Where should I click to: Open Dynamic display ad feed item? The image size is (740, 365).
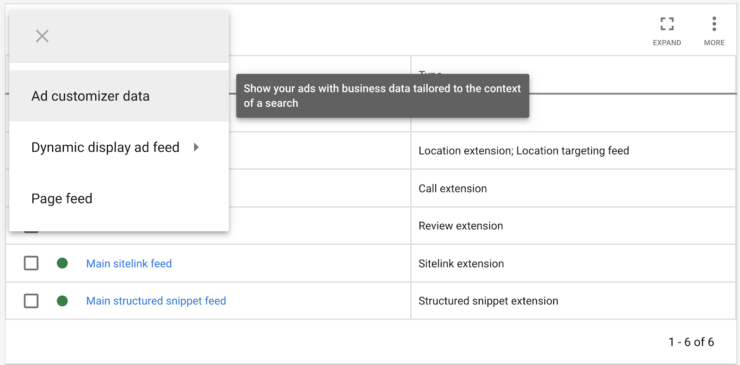coord(105,147)
